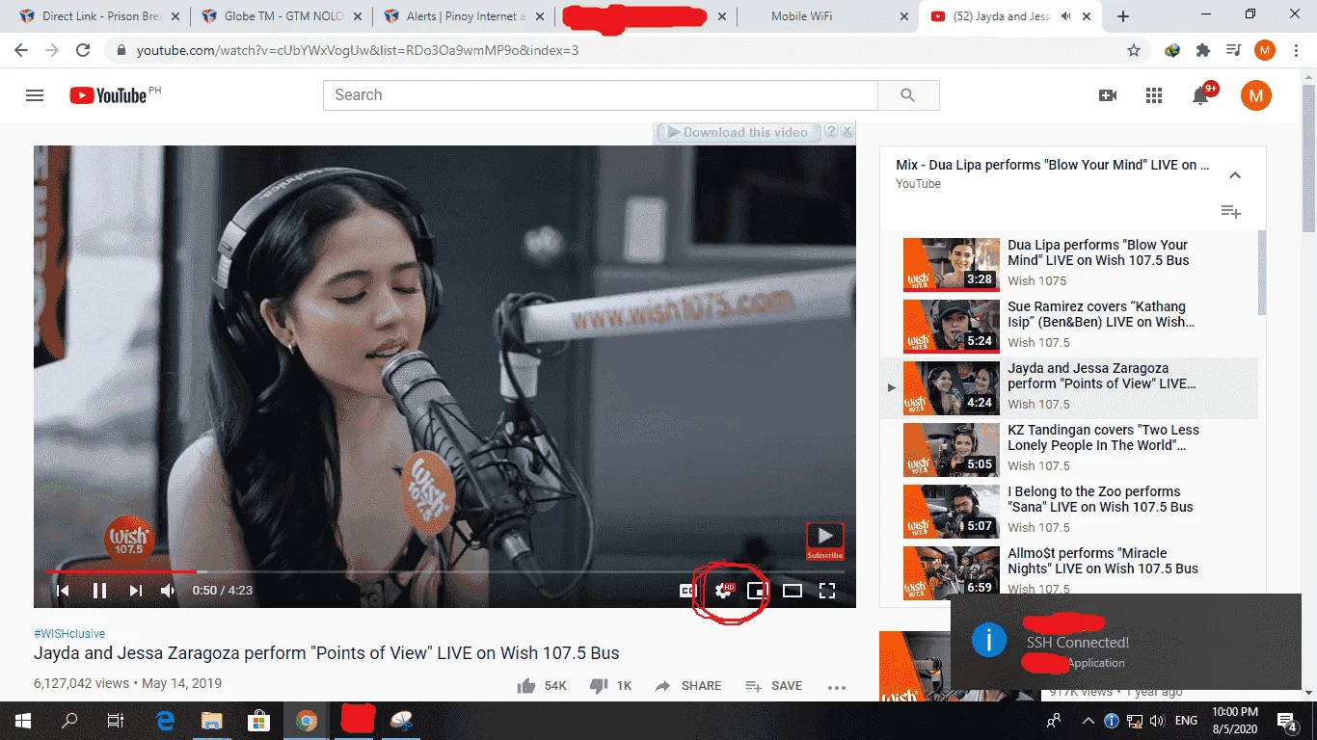
Task: Enter full screen video mode
Action: click(x=827, y=591)
